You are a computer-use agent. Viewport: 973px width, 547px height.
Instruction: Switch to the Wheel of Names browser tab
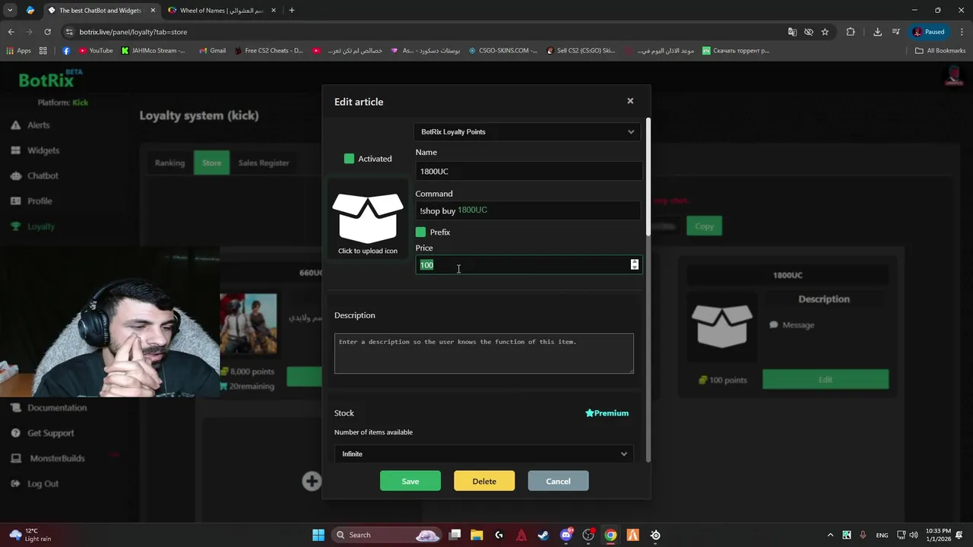220,11
